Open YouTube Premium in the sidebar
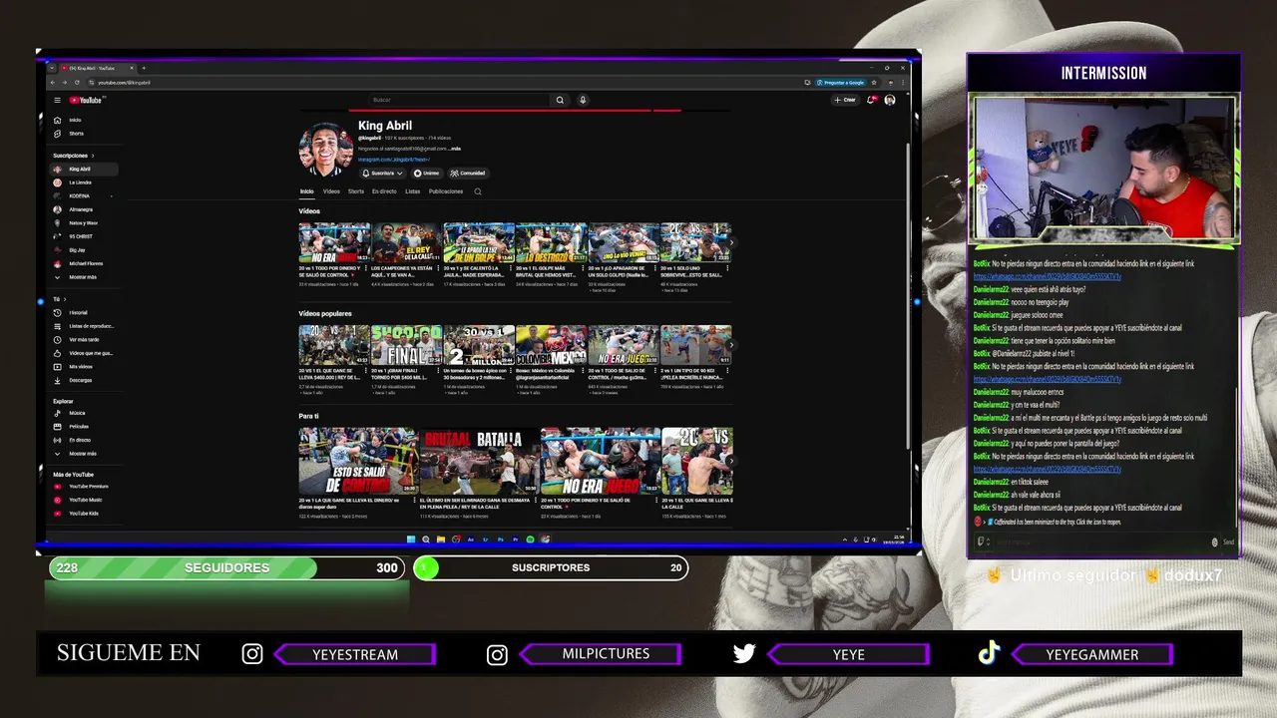Screen dimensions: 1277x718 [86, 487]
